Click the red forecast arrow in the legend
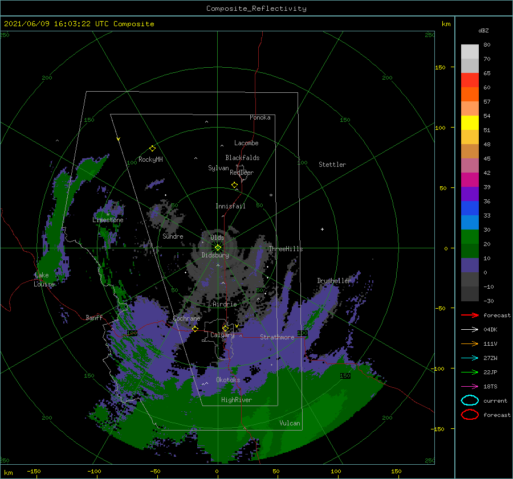 (470, 315)
